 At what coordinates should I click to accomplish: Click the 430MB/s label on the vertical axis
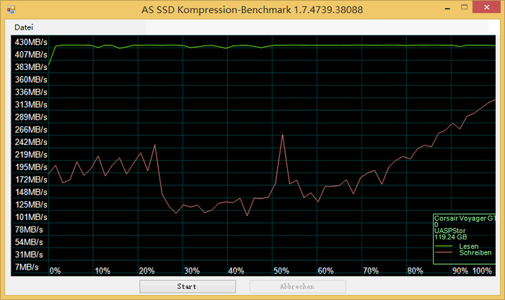(x=31, y=43)
